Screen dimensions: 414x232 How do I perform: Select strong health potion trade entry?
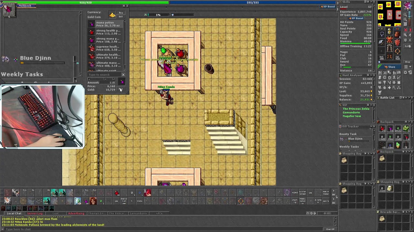[104, 32]
